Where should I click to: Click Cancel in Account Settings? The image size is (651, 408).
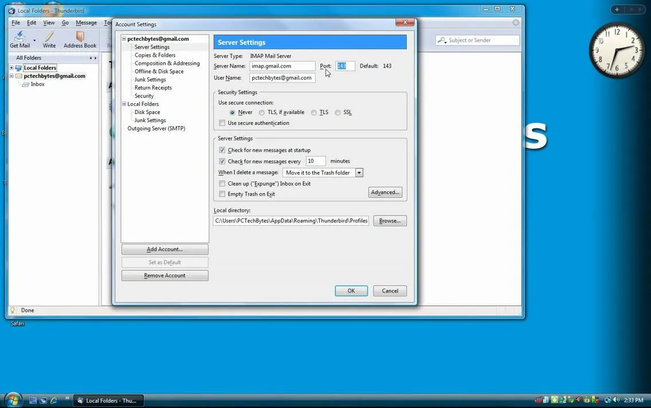point(390,291)
